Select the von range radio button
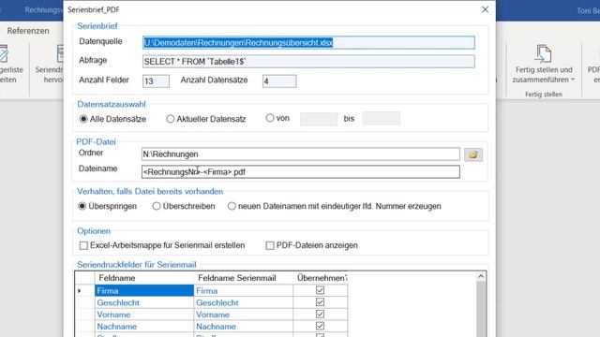The height and width of the screenshot is (337, 600). 270,118
